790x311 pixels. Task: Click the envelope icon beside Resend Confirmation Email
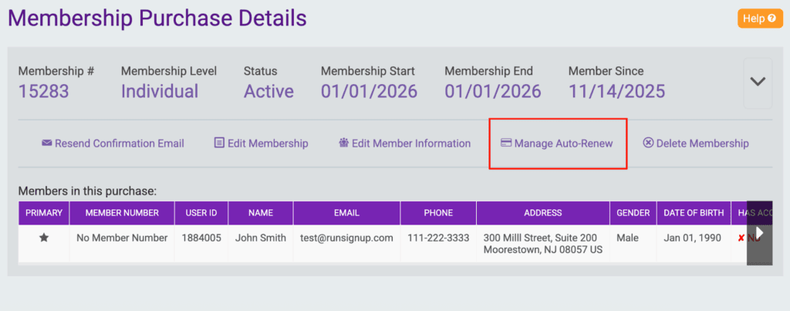(x=46, y=144)
